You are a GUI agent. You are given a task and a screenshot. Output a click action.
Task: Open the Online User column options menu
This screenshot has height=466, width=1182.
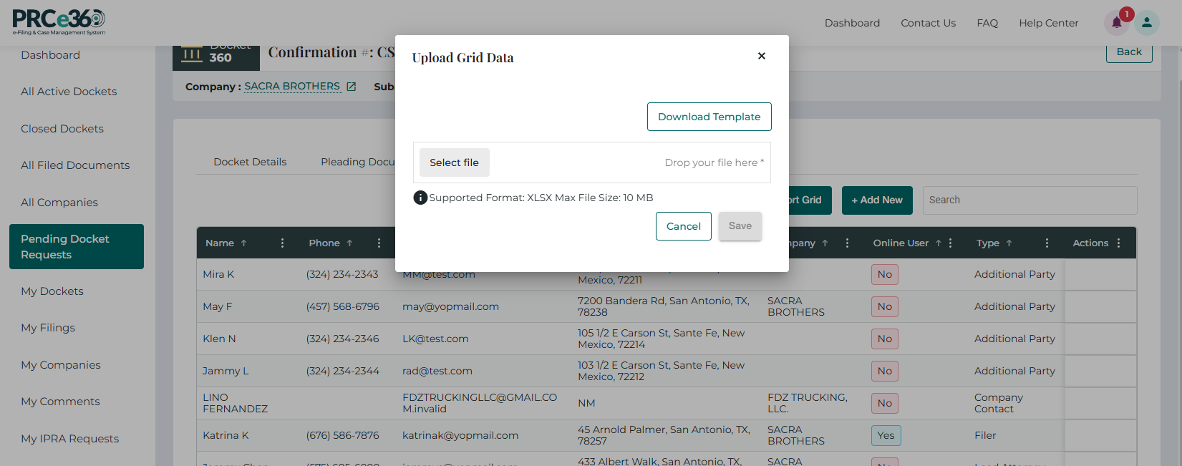coord(950,243)
